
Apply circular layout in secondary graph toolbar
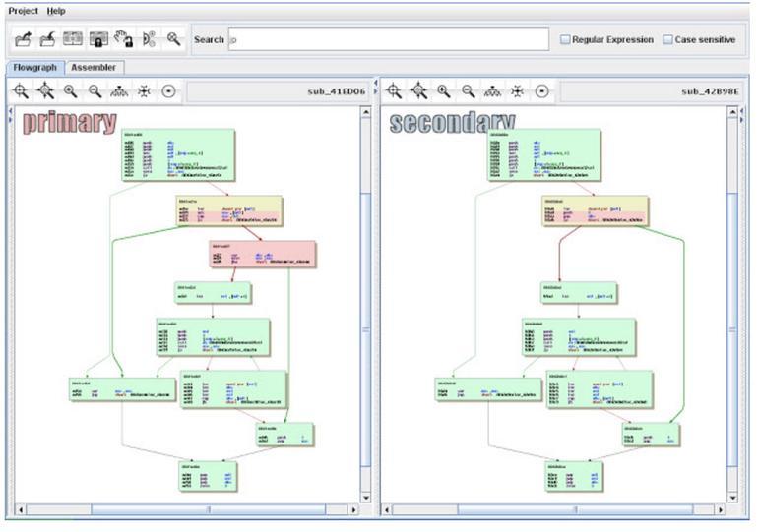click(x=542, y=91)
